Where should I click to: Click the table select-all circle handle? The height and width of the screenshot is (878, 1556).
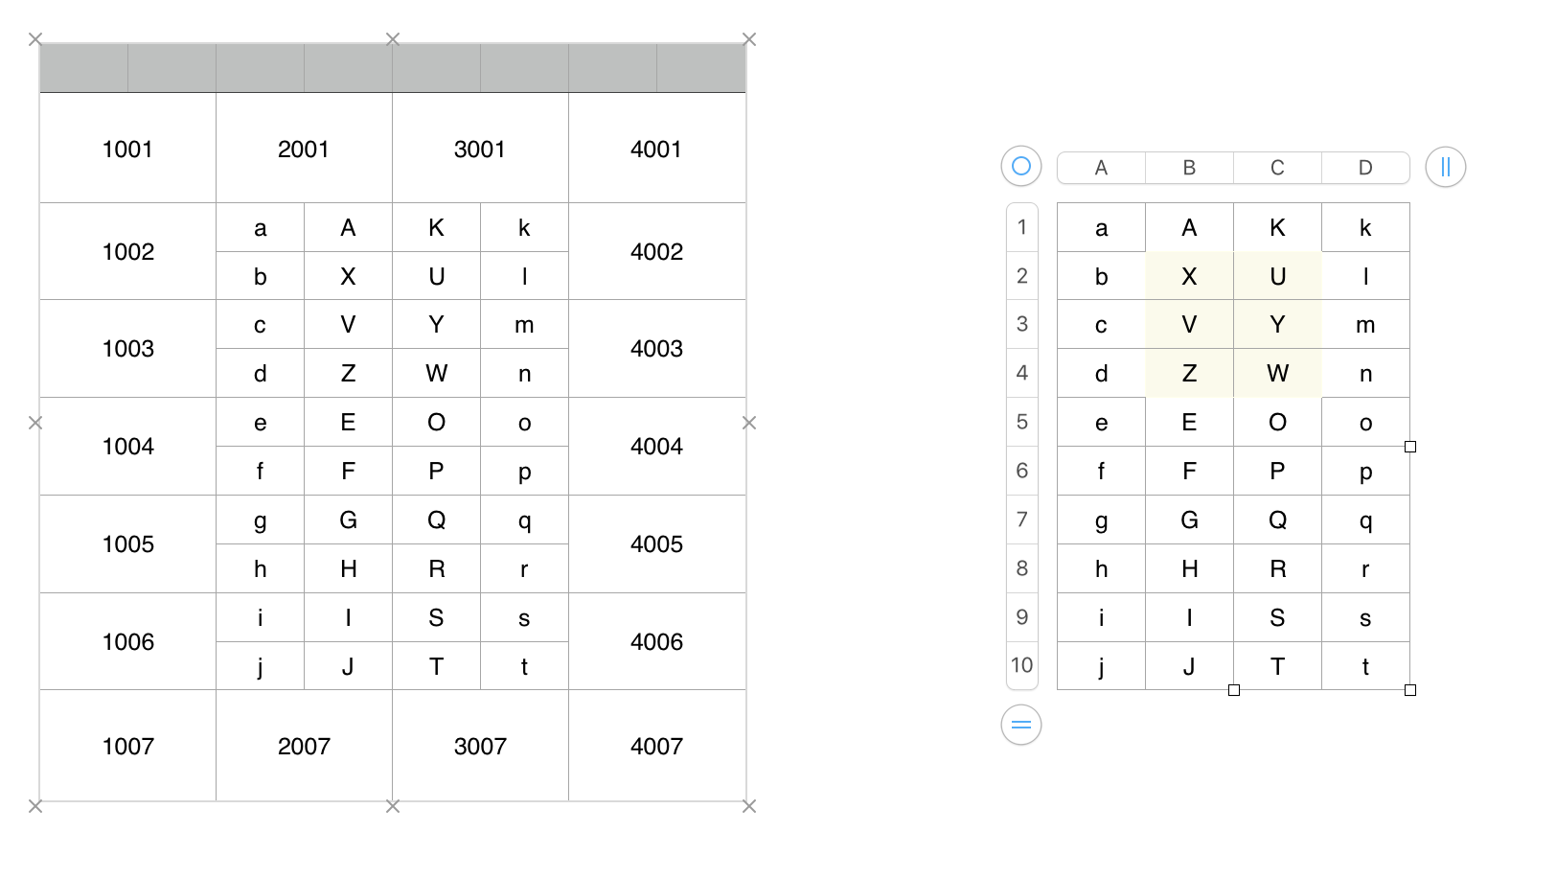(x=1021, y=166)
